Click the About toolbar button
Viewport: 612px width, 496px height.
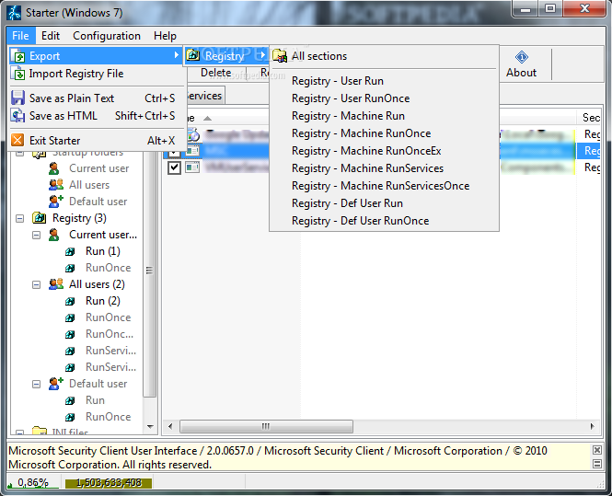click(521, 64)
